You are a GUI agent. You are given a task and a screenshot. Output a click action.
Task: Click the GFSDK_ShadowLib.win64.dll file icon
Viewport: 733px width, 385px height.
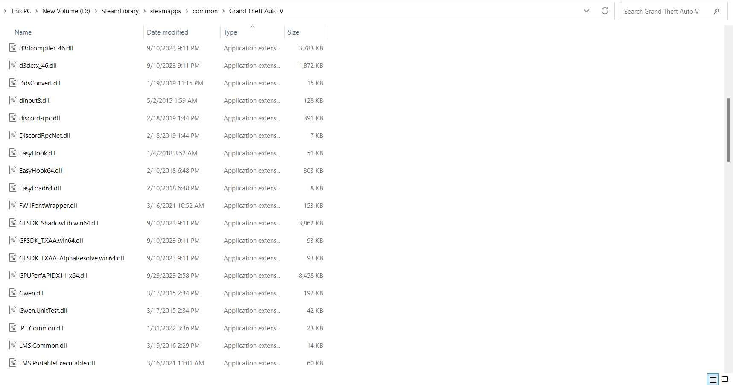(x=13, y=223)
